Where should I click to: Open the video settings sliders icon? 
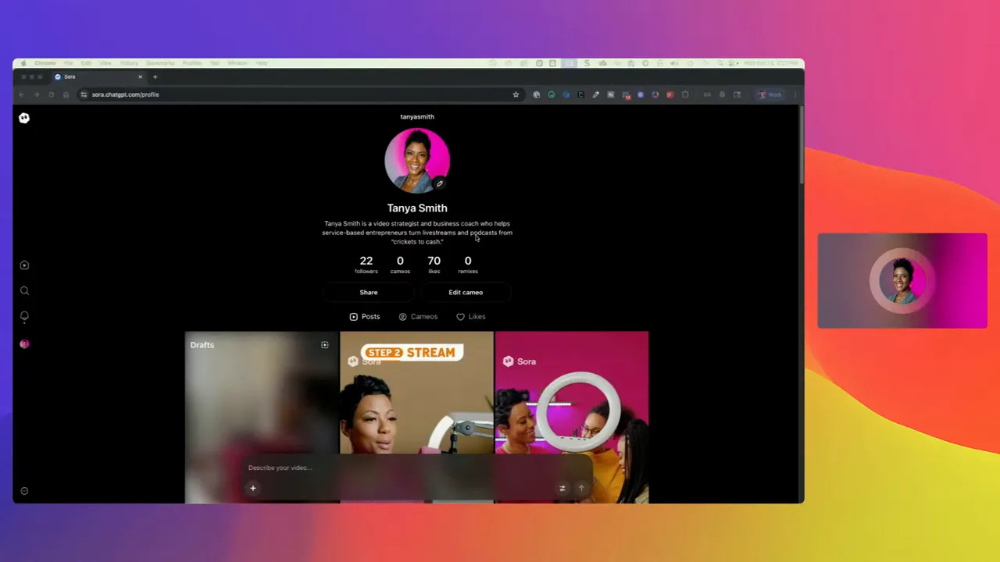click(x=562, y=488)
